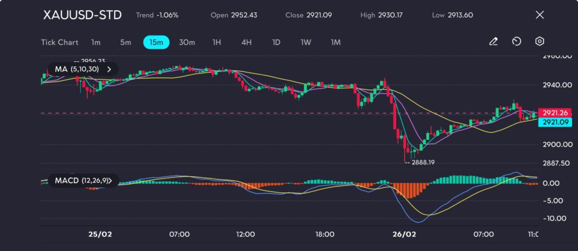Screen dimensions: 578x251
Task: Expand the MA (5,10,30) indicator
Action: pyautogui.click(x=82, y=69)
